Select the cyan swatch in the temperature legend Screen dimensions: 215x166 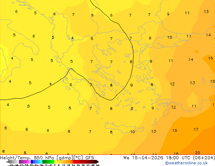point(41,162)
